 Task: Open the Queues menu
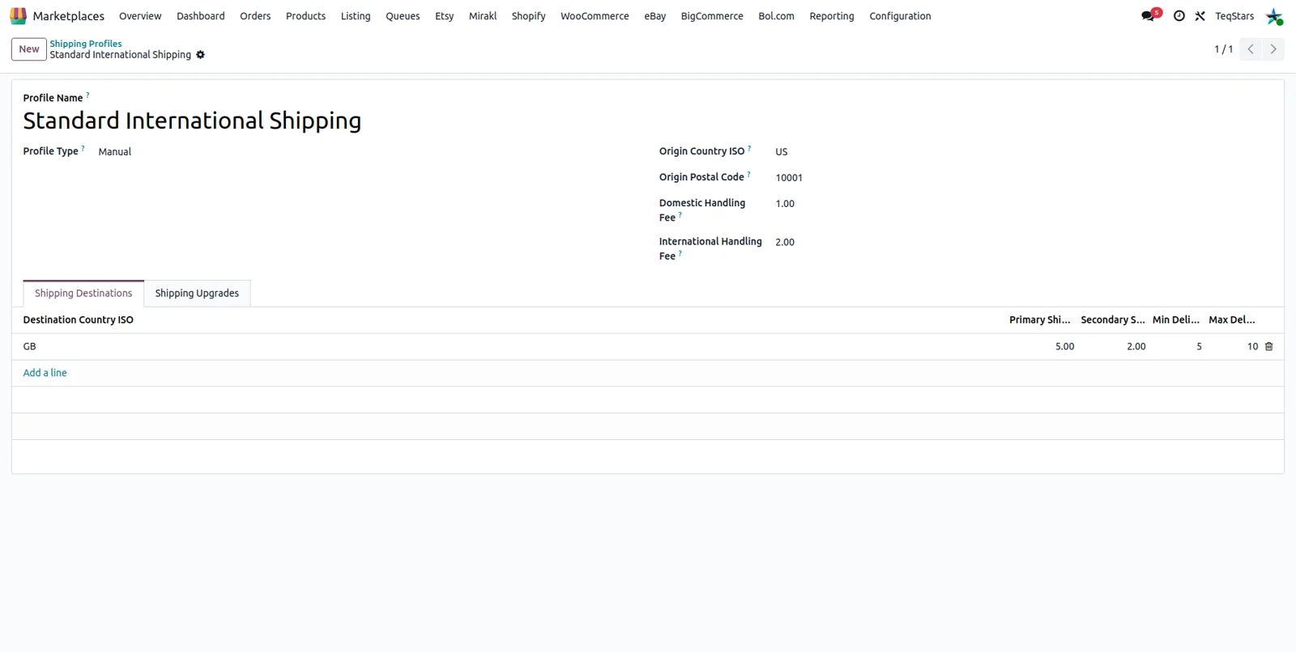tap(403, 16)
